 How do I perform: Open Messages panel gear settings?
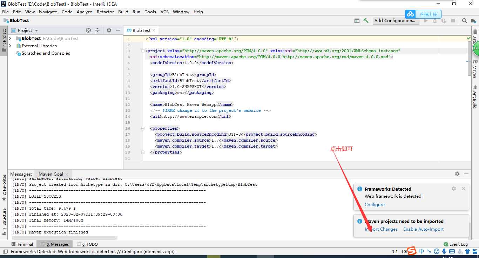[x=457, y=174]
